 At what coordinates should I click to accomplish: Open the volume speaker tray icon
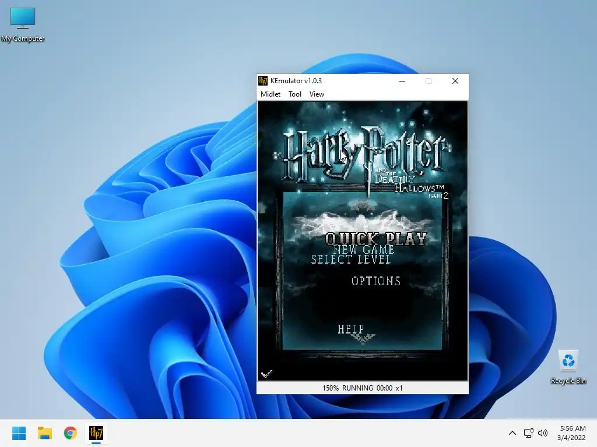click(543, 433)
